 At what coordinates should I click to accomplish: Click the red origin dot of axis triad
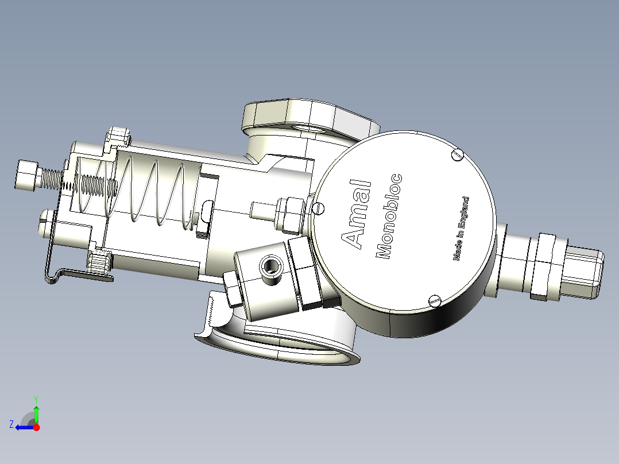[37, 427]
